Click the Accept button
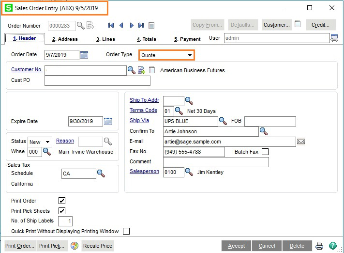Viewport: 344px width, 253px height. (236, 246)
